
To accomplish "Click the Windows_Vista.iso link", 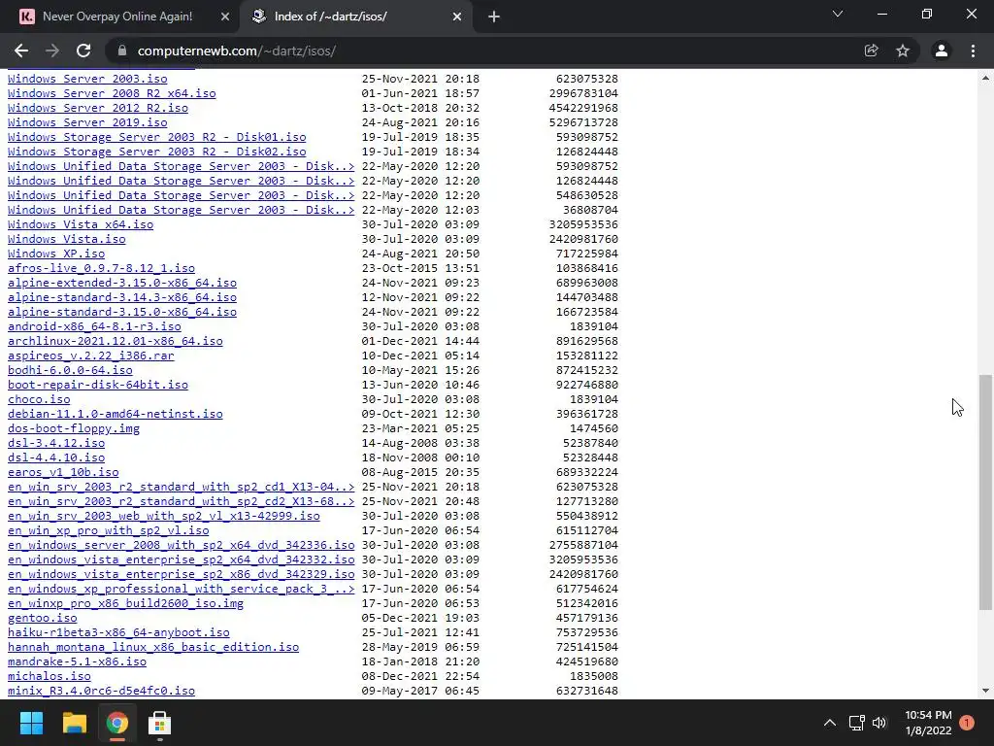I will 67,239.
